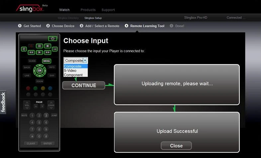Click number 1 on the remote keypad
Image resolution: width=261 pixels, height=158 pixels.
tap(32, 116)
